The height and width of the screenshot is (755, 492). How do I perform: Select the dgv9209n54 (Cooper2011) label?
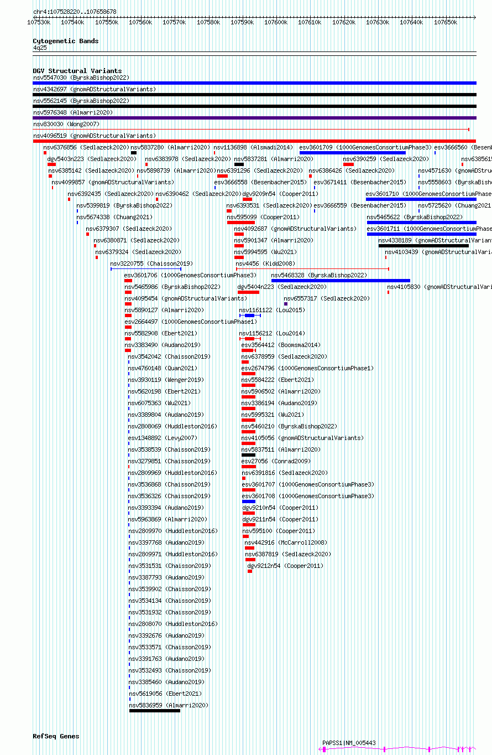(280, 194)
